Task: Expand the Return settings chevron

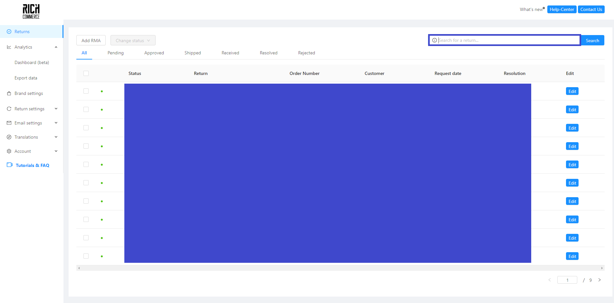Action: coord(56,109)
